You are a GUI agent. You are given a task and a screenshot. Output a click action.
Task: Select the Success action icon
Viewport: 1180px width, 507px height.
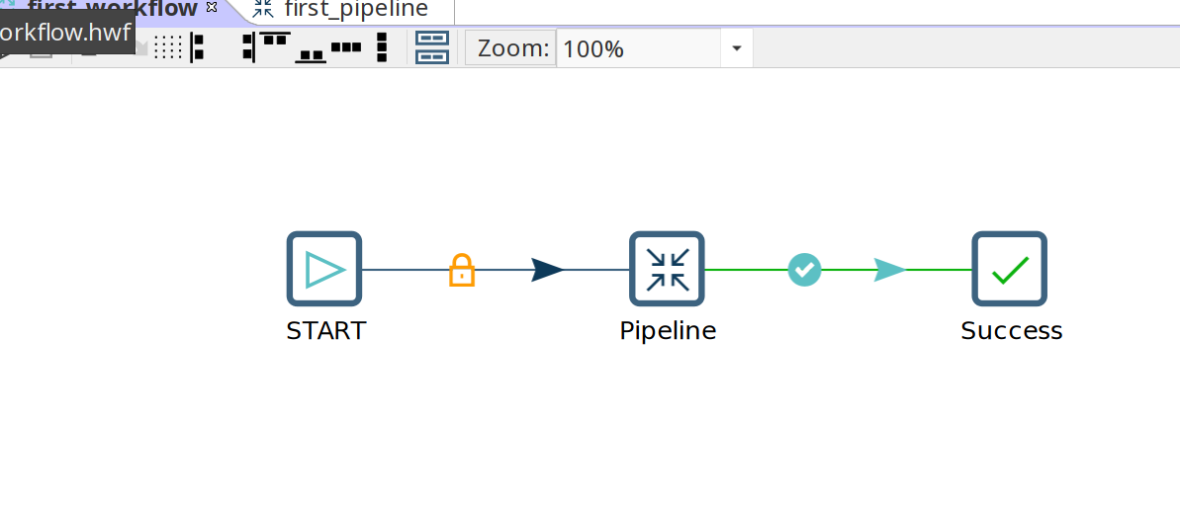pyautogui.click(x=1009, y=269)
